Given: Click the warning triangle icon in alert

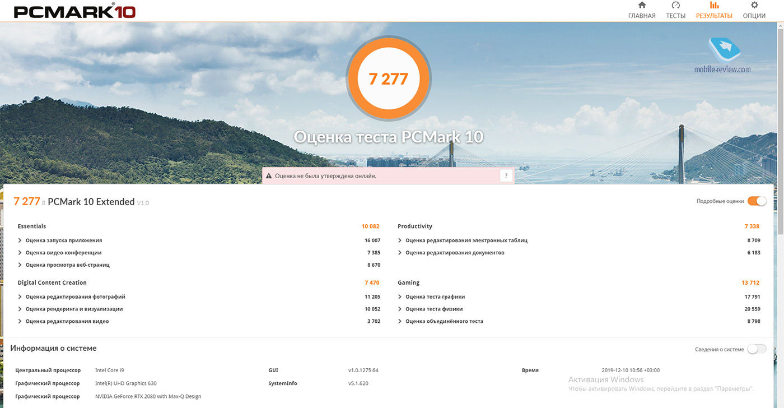Looking at the screenshot, I should coord(269,176).
